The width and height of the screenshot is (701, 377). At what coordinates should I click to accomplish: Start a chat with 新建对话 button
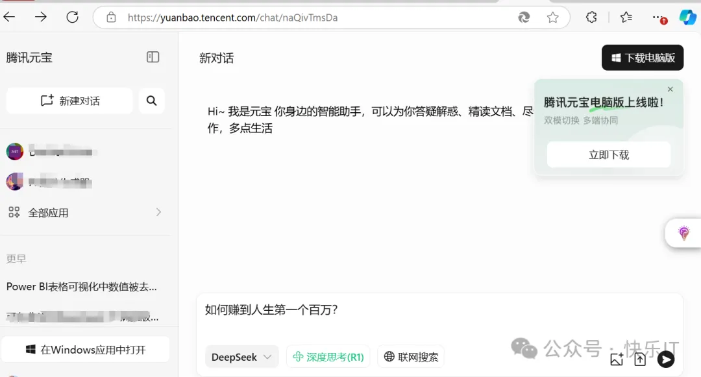69,101
